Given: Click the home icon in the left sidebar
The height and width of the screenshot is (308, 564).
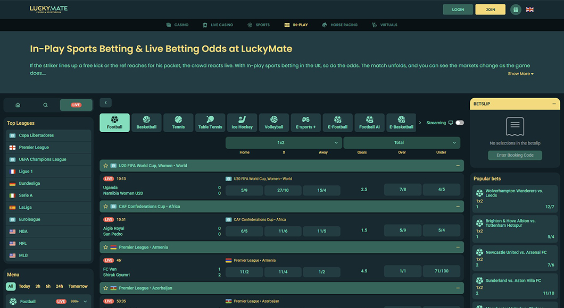Looking at the screenshot, I should [x=18, y=105].
